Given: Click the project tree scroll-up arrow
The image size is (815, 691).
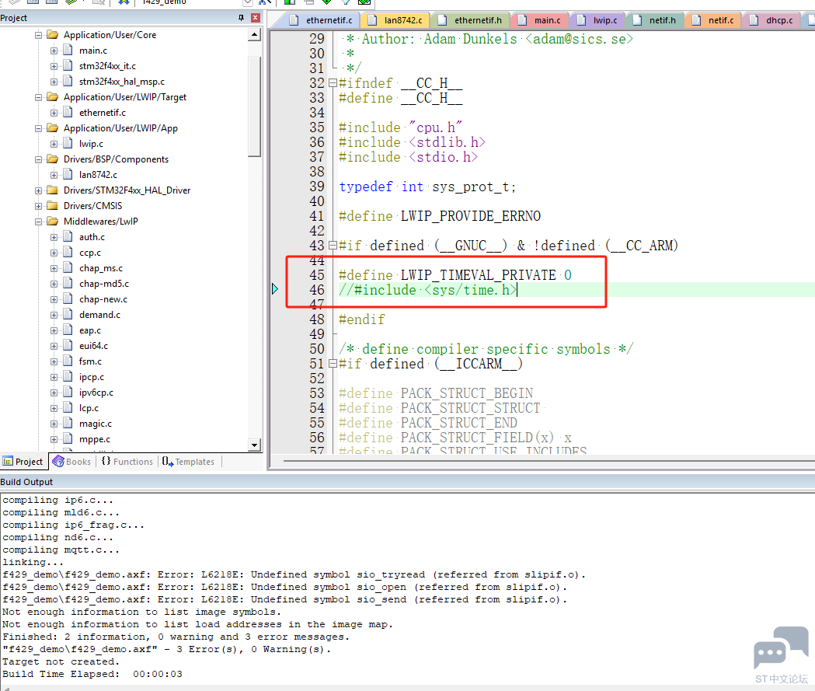Looking at the screenshot, I should (254, 35).
